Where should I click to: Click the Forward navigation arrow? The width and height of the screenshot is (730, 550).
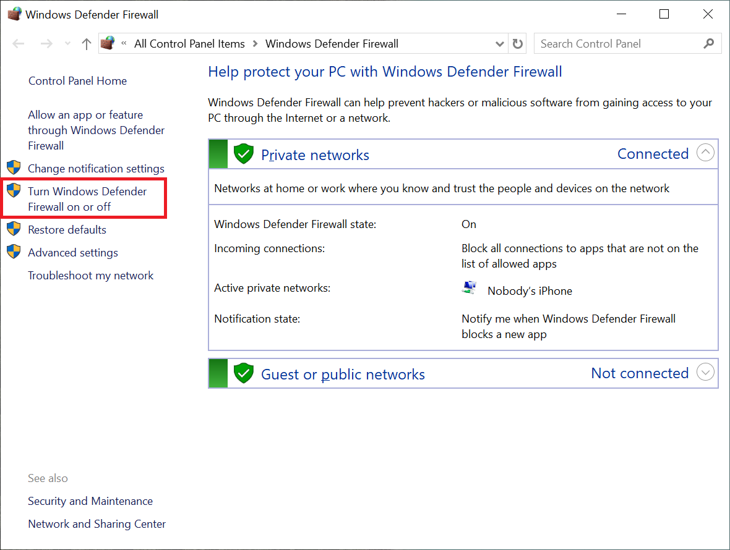(x=46, y=44)
